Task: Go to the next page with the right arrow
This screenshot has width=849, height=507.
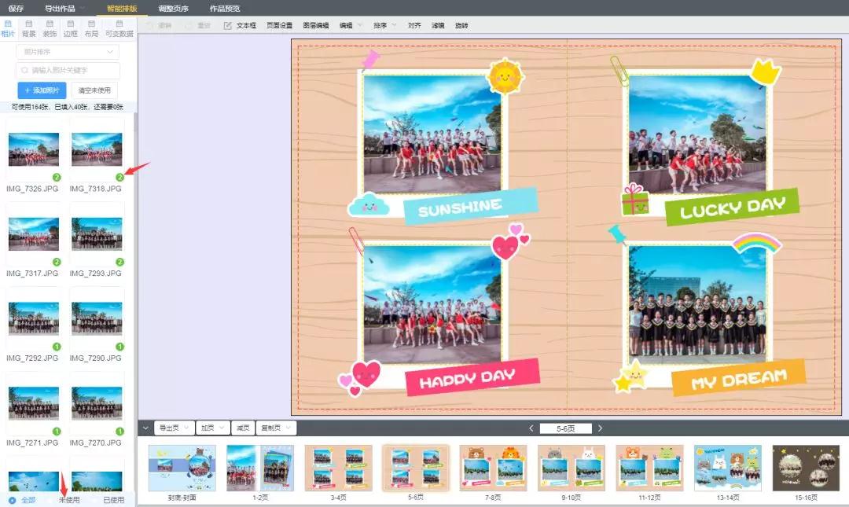Action: (x=600, y=428)
